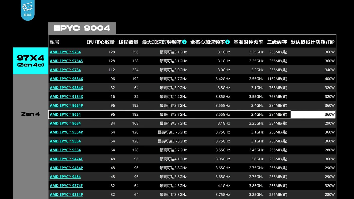Open the AMD EPYC 9654 link
354x199 pixels.
pos(65,114)
